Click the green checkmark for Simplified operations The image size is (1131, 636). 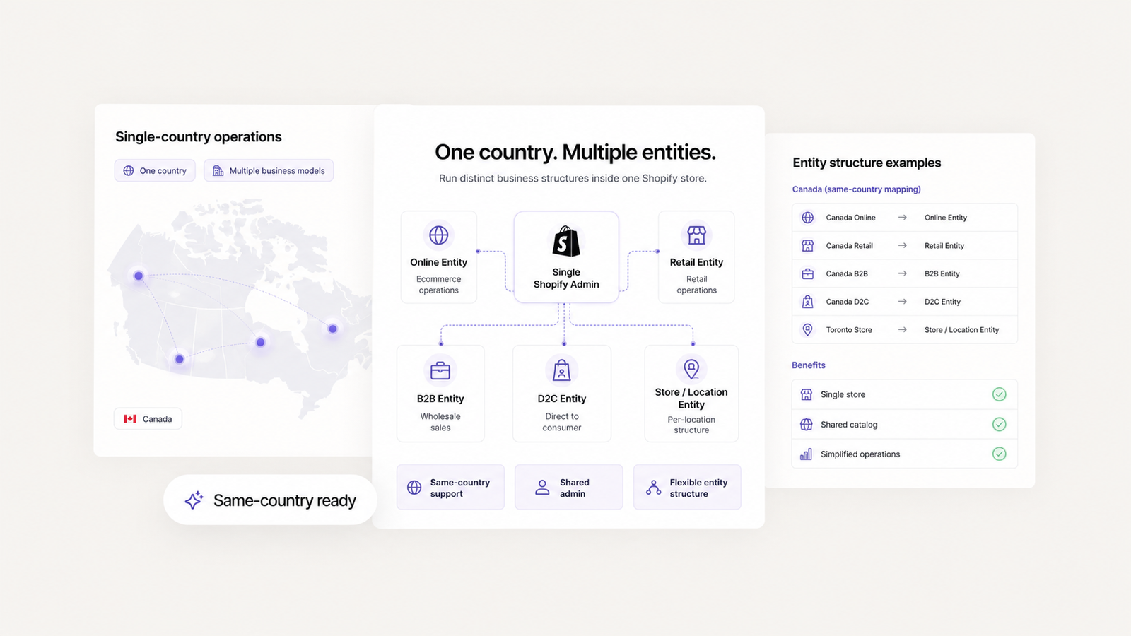click(x=1000, y=454)
